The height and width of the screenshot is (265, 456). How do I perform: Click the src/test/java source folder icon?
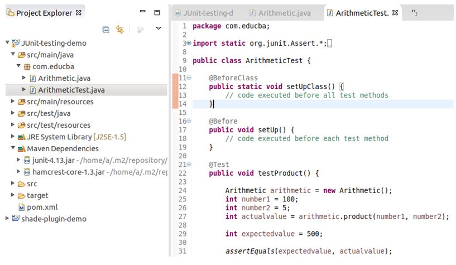tap(22, 114)
